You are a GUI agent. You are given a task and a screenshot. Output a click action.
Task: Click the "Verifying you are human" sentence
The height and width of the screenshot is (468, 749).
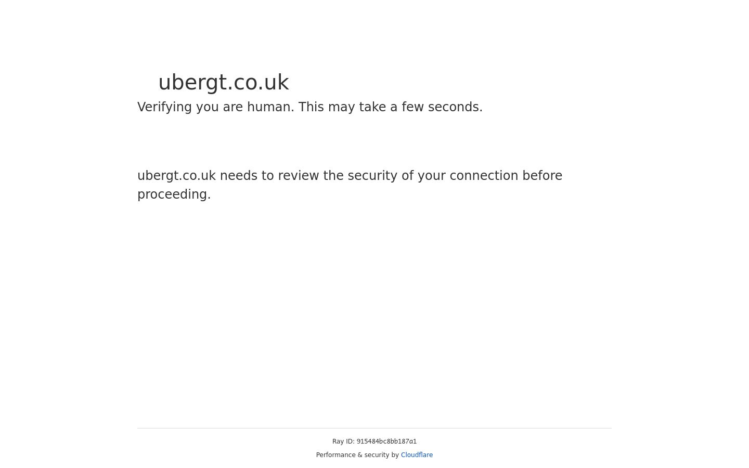(216, 107)
